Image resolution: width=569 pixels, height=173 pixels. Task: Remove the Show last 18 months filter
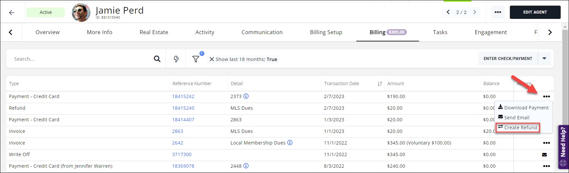tap(212, 59)
